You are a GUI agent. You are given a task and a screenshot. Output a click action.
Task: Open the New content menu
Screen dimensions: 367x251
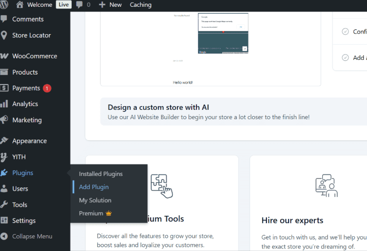115,5
